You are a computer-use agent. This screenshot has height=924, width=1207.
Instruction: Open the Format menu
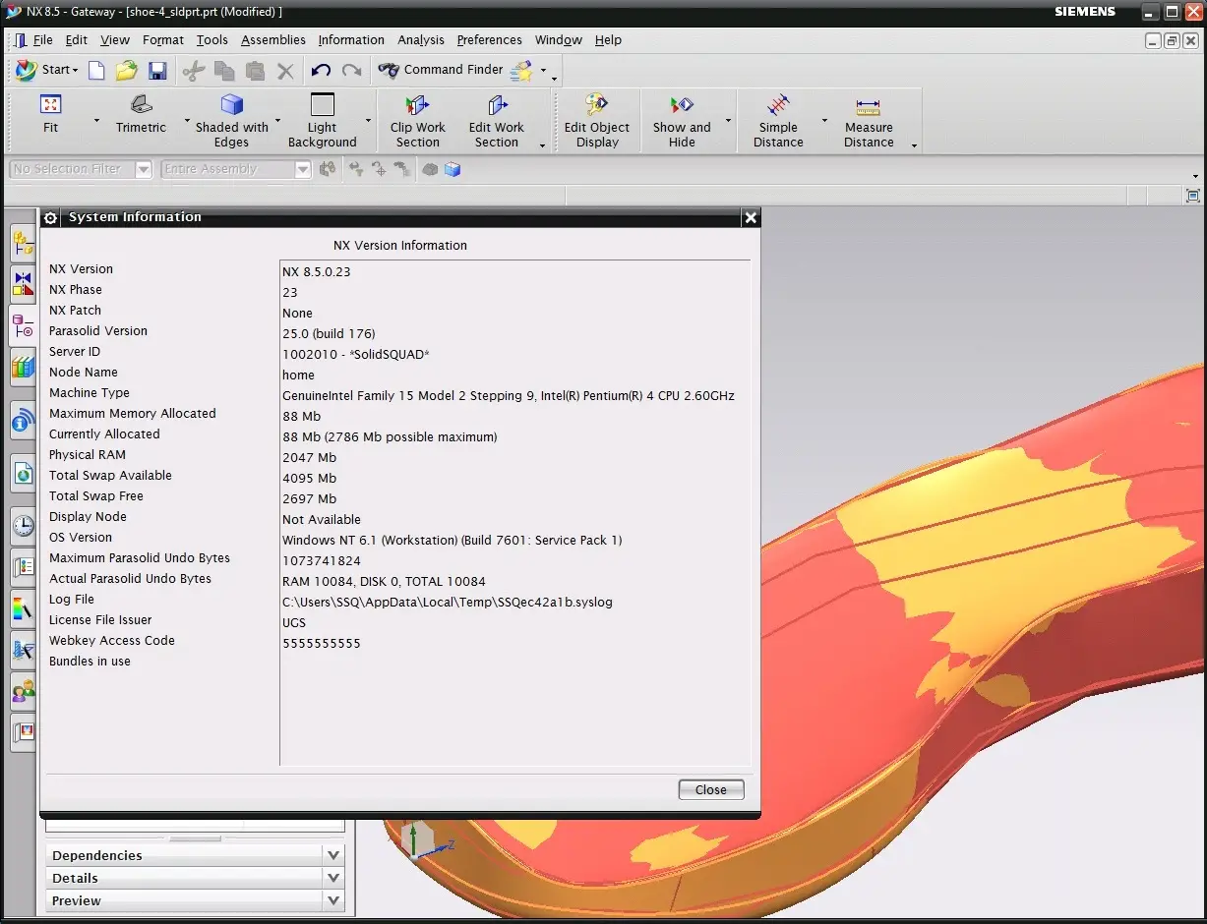pyautogui.click(x=163, y=40)
